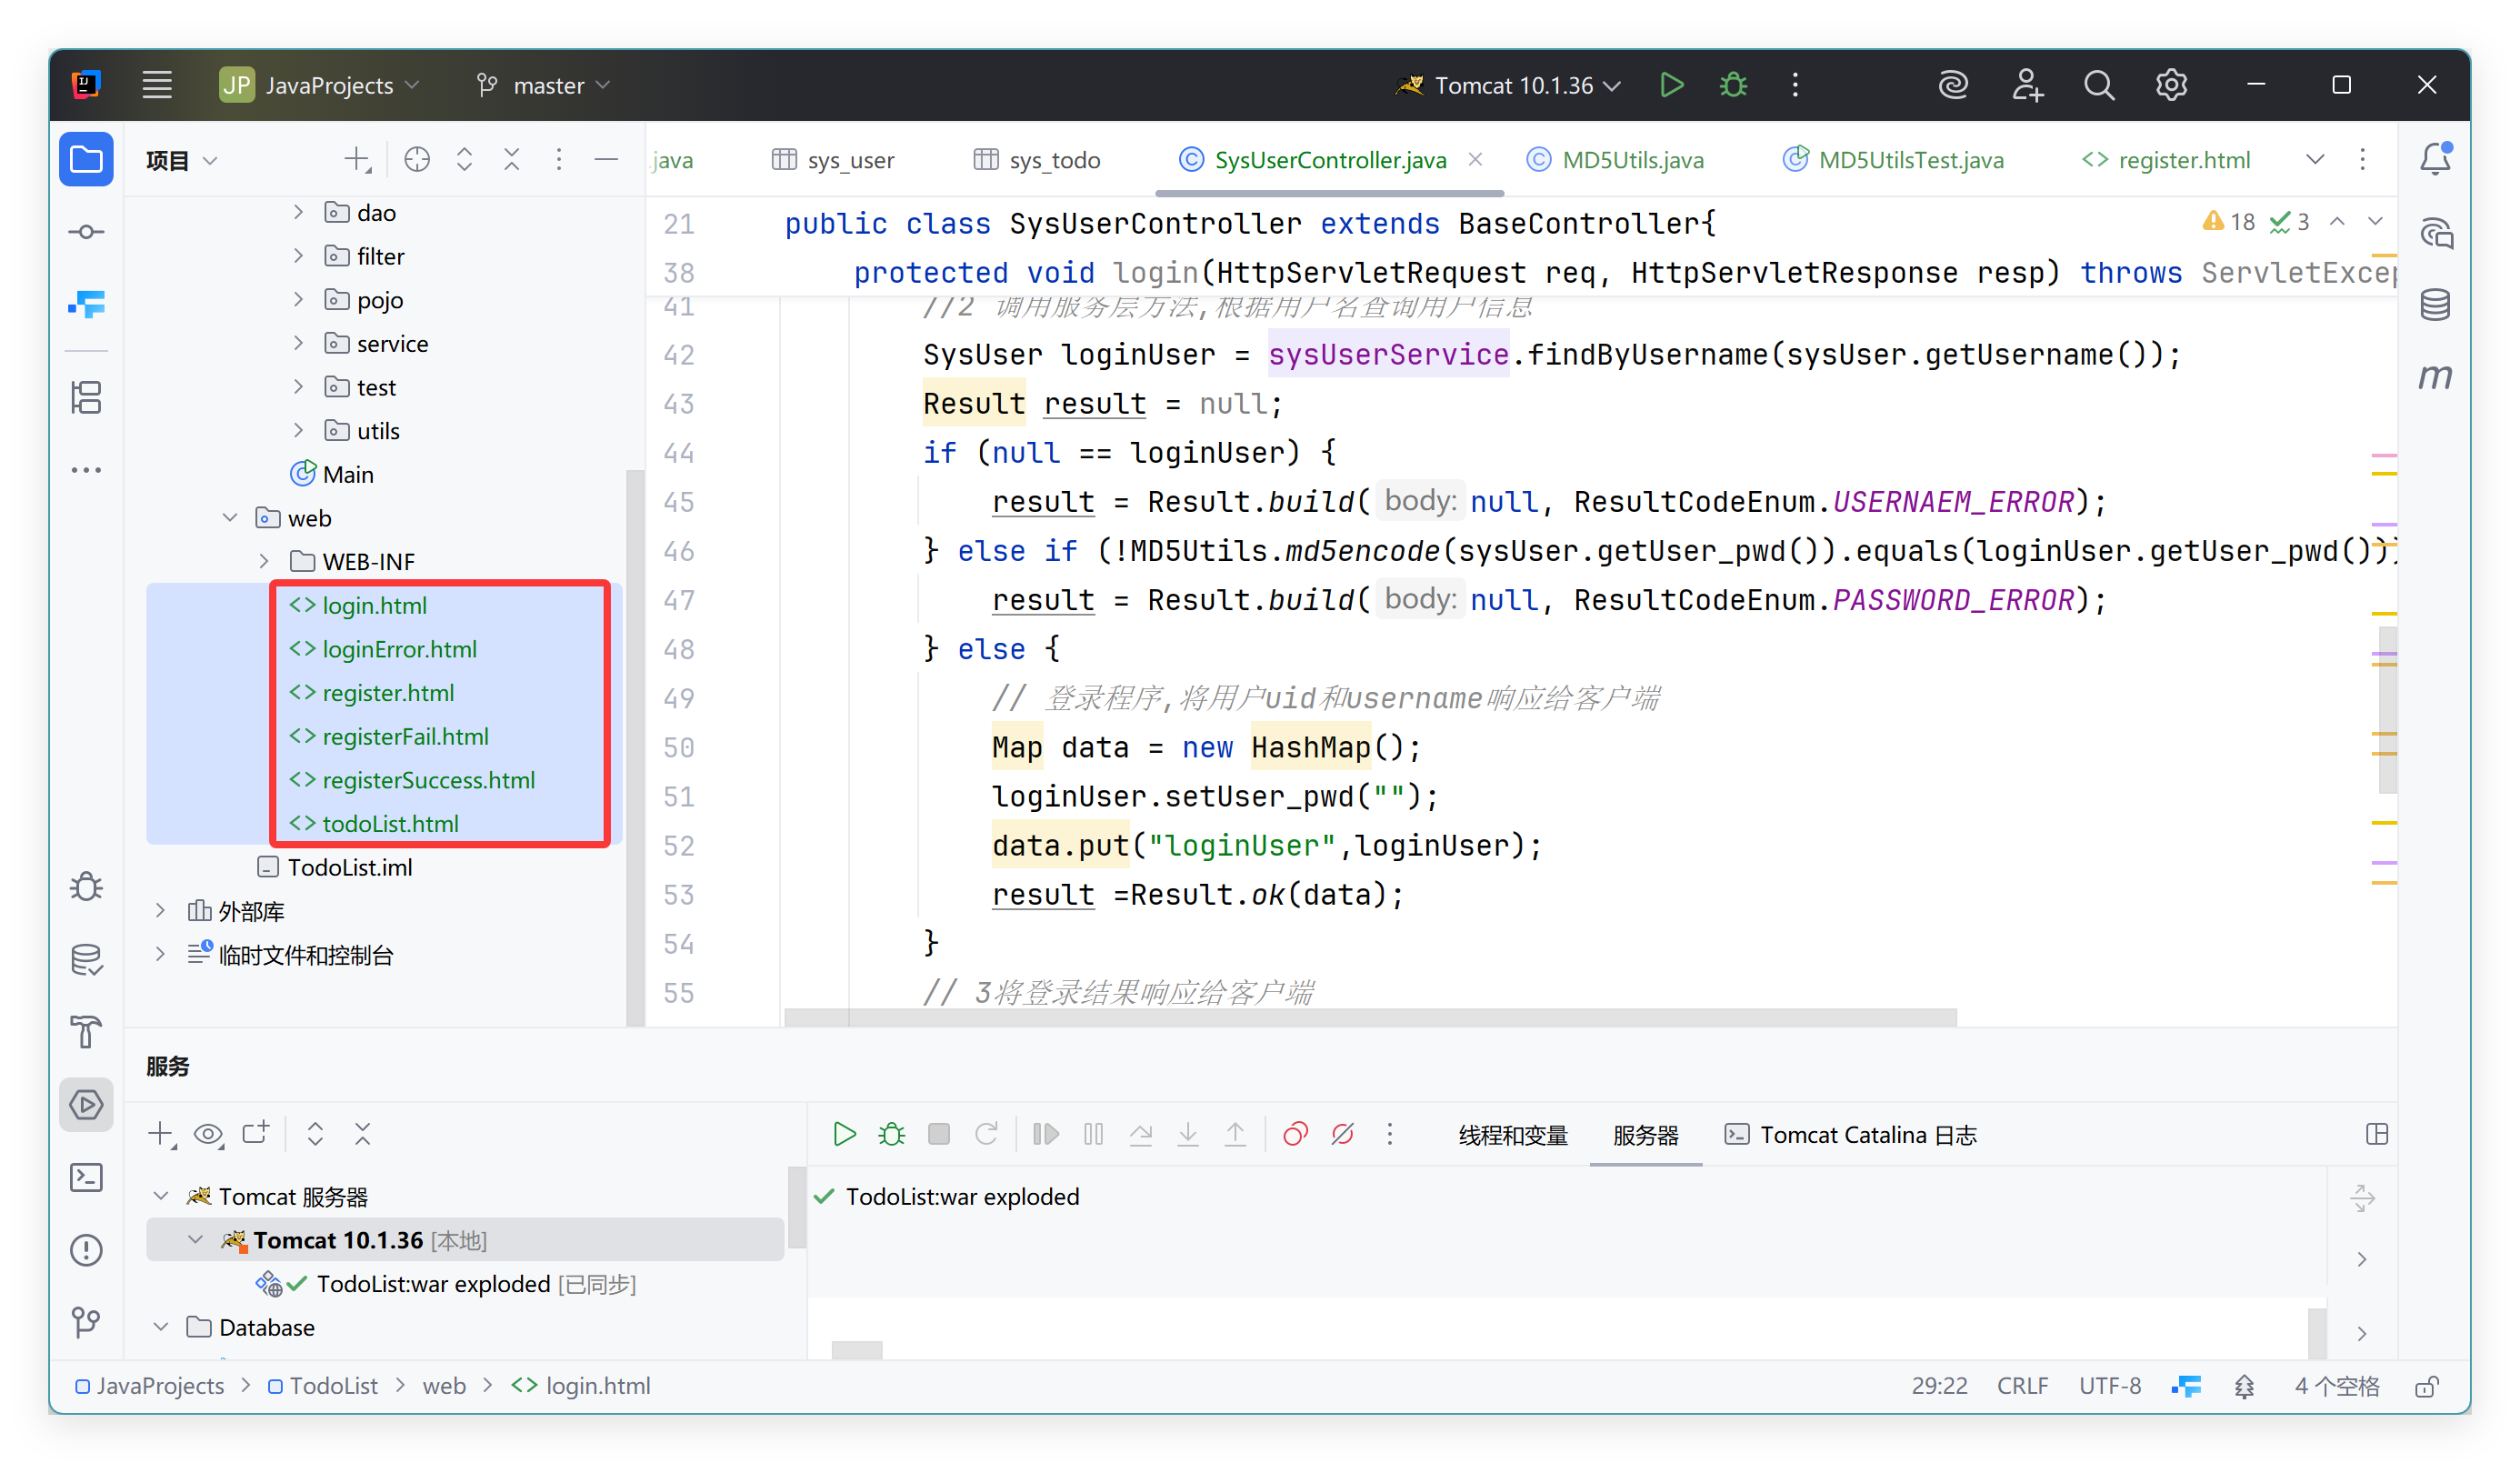
Task: Expand 外部库 node
Action: tap(160, 910)
